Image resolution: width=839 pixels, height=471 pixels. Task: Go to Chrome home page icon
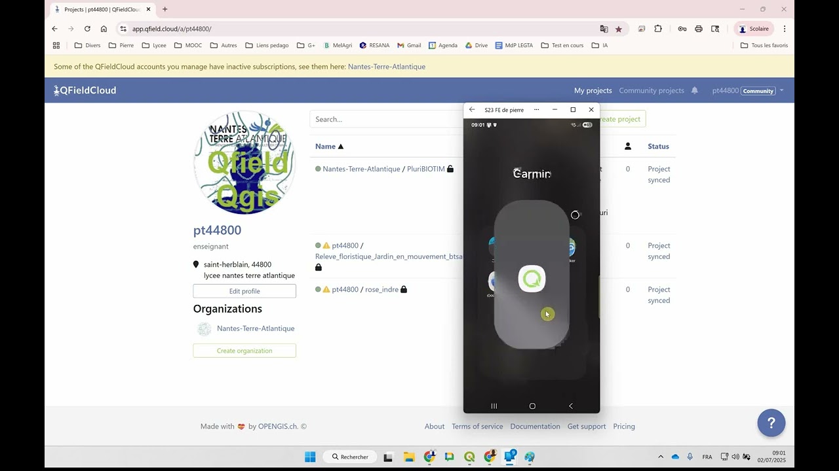pos(104,29)
